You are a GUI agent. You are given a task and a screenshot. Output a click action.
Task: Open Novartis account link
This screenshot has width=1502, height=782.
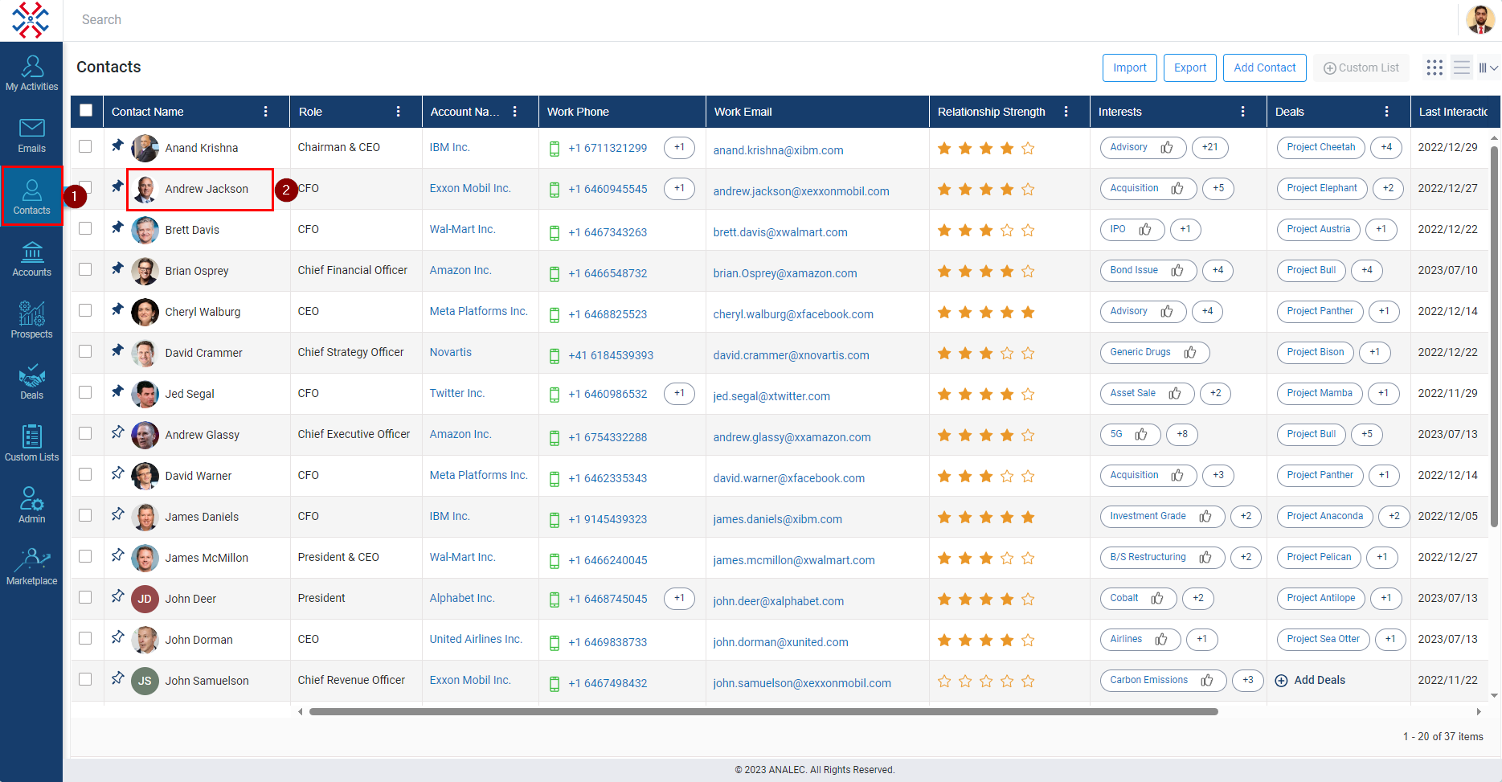click(x=450, y=352)
